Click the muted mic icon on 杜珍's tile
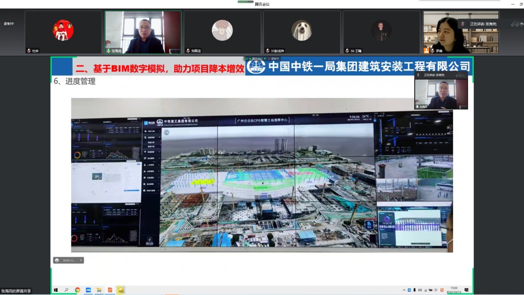The width and height of the screenshot is (524, 295). coord(29,51)
